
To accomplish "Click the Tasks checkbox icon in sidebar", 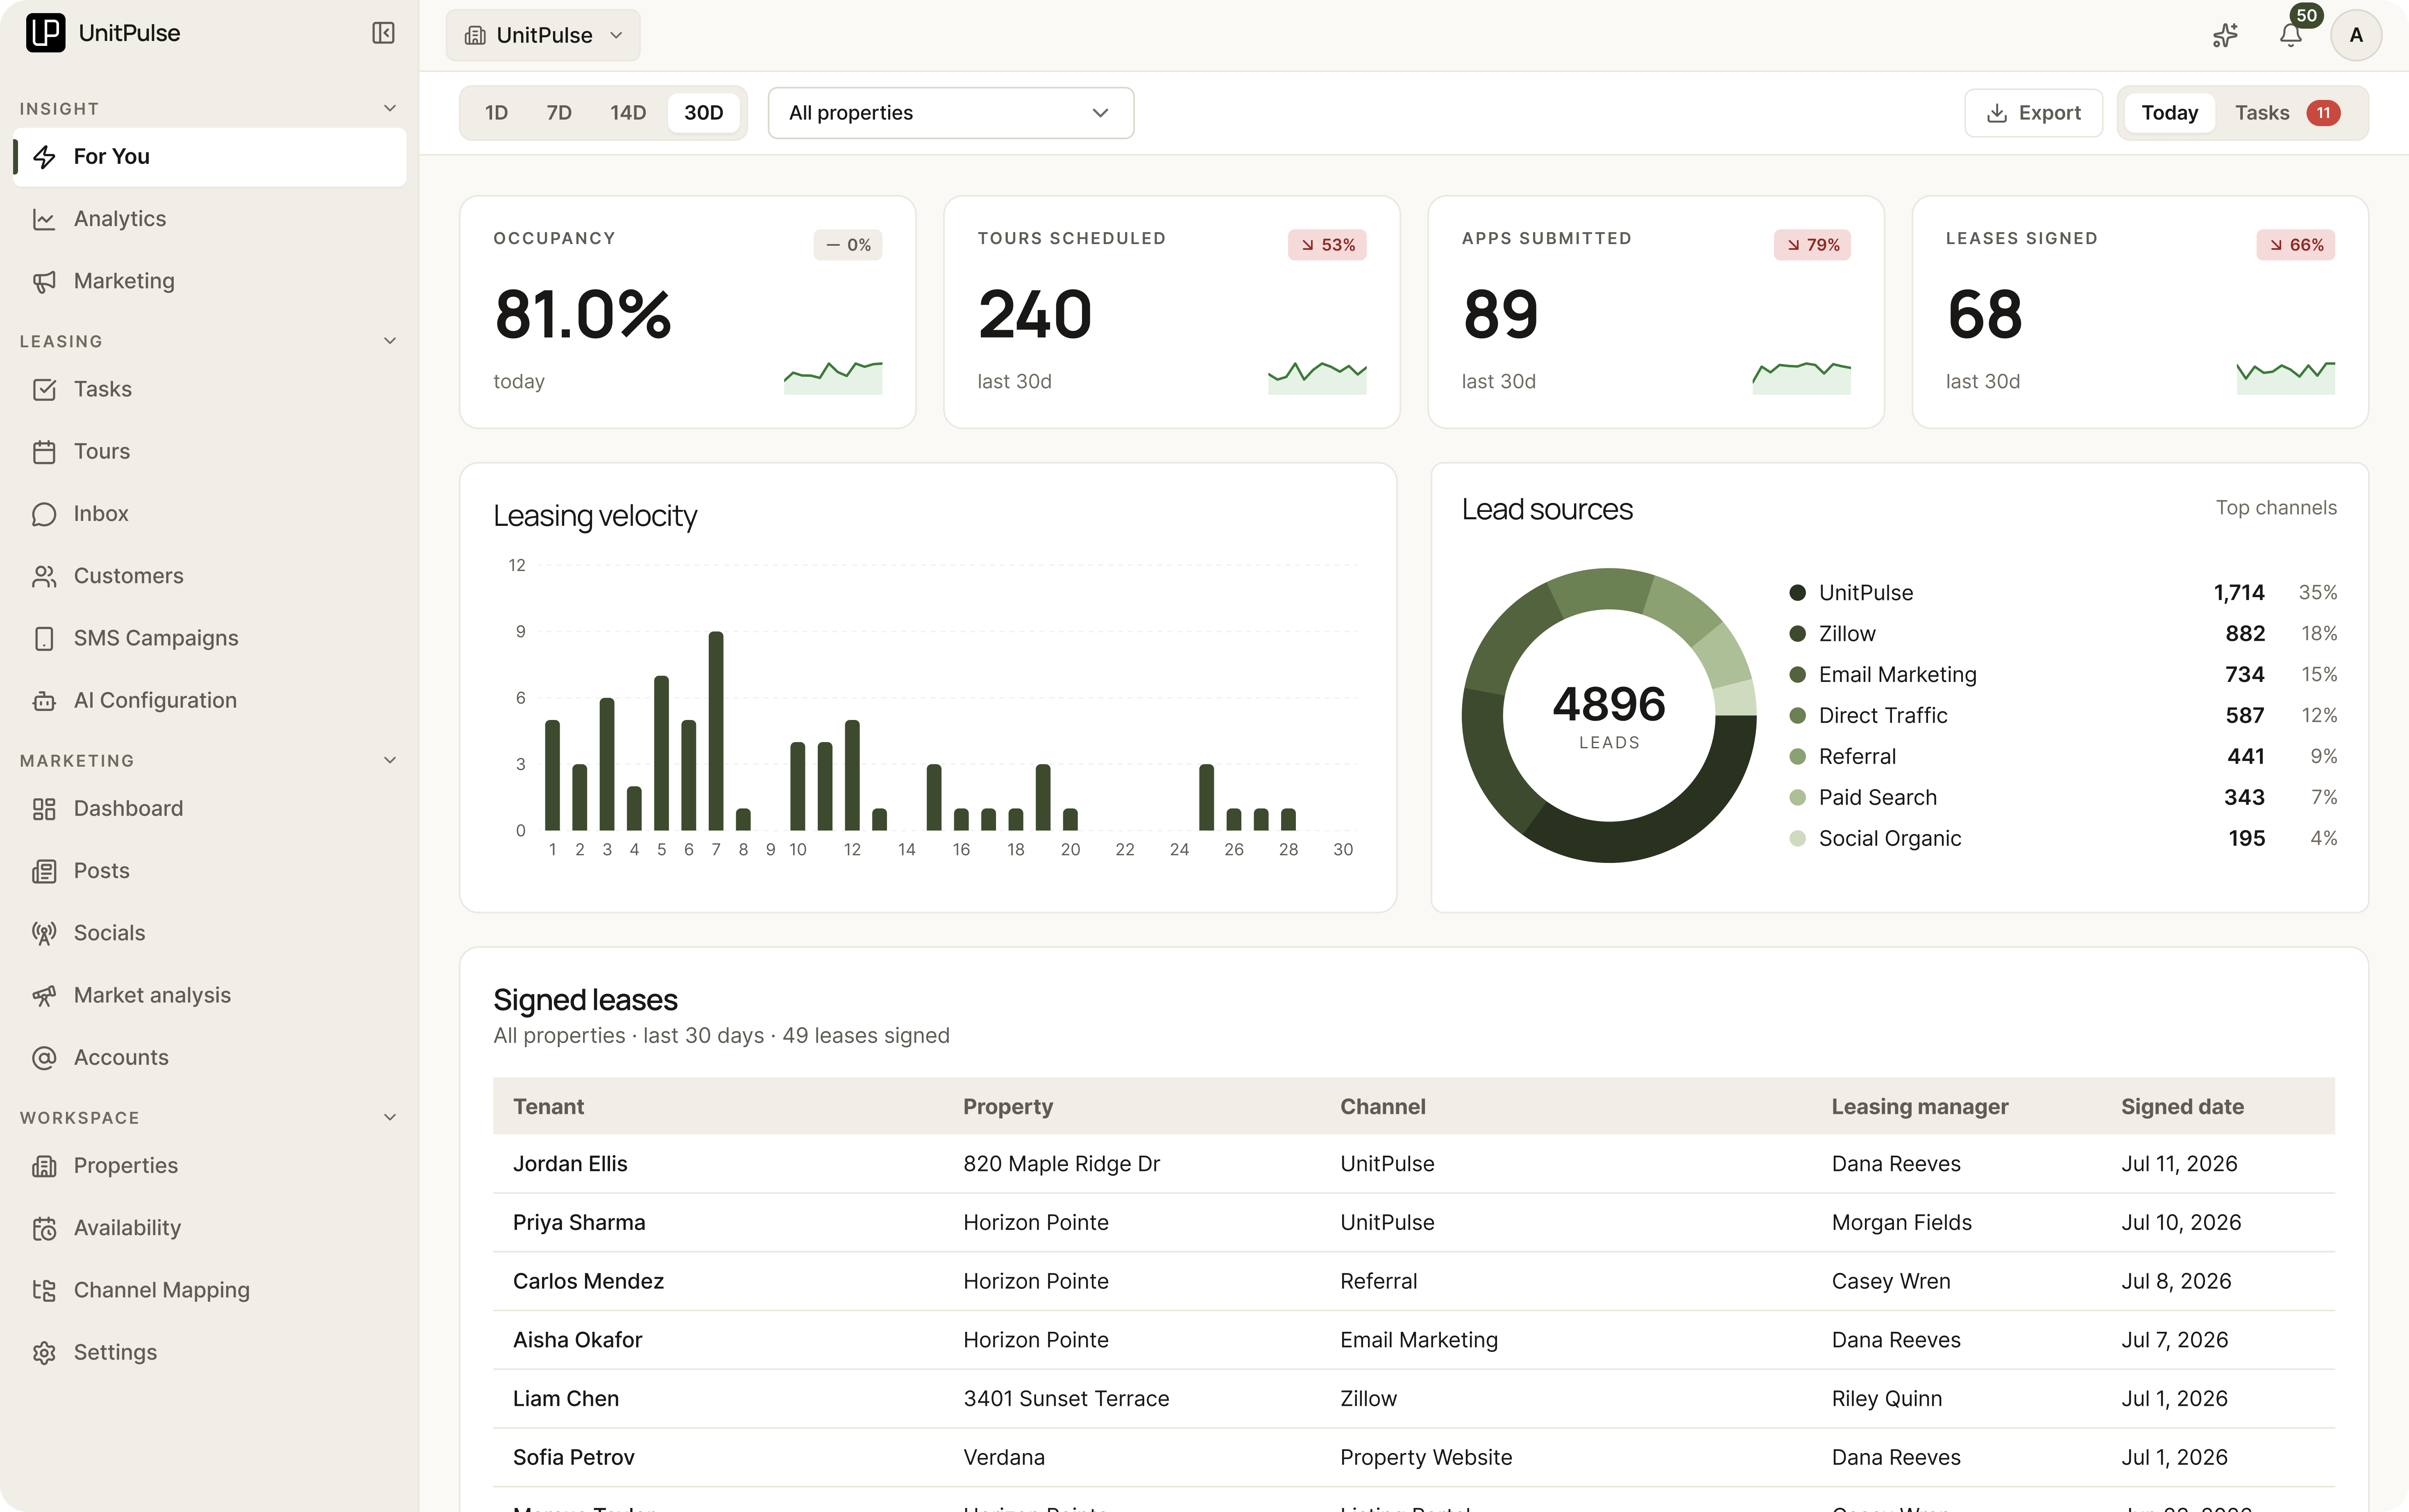I will [x=44, y=389].
